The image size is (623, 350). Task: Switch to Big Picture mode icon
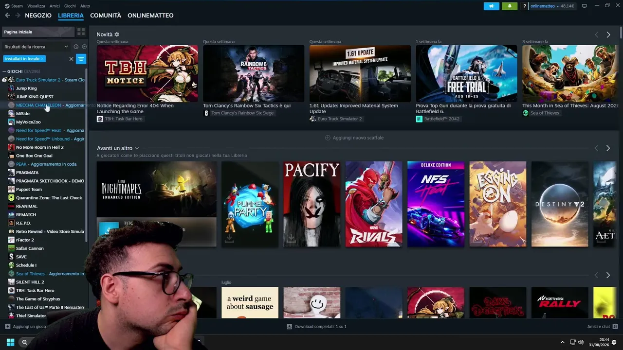584,6
